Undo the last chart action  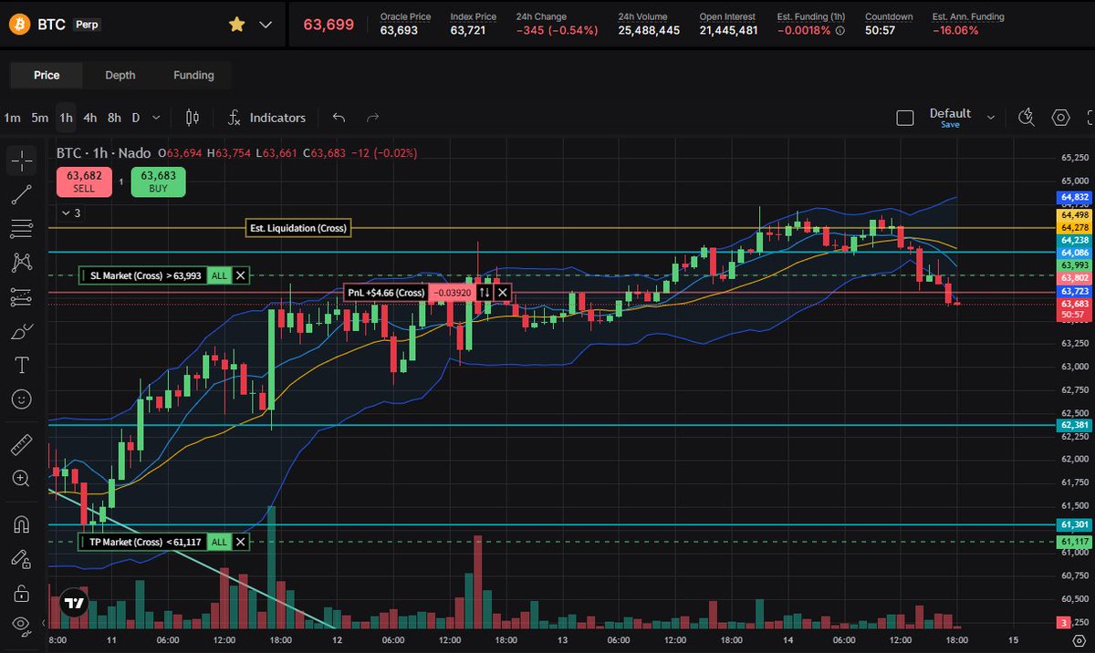[339, 117]
